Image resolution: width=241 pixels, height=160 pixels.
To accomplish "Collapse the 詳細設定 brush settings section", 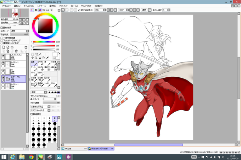I will pos(32,114).
